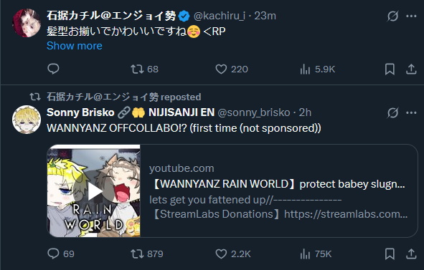Play the Rain World video thumbnail
Screen dimensions: 424x270
coord(94,191)
